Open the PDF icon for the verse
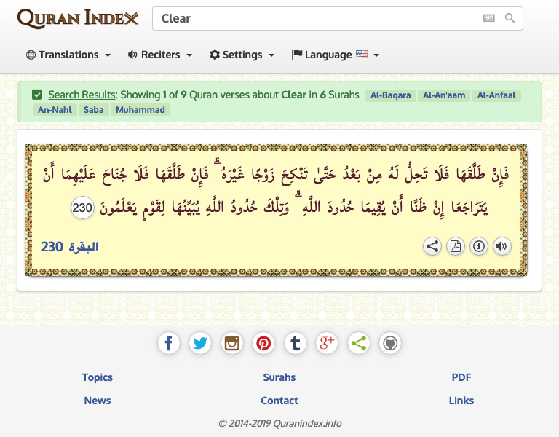This screenshot has width=559, height=437. tap(456, 246)
